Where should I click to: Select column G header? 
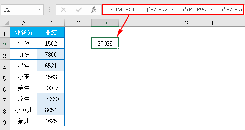coord(186,23)
